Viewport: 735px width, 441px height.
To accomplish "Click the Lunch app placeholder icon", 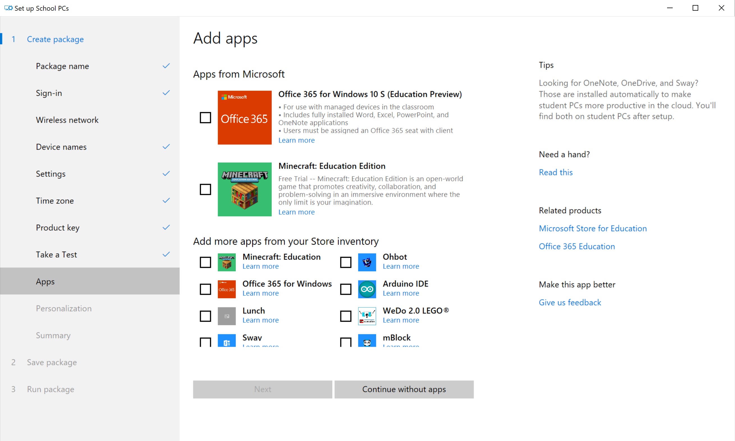I will [x=226, y=316].
